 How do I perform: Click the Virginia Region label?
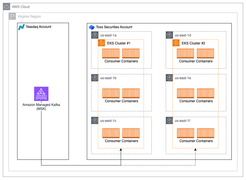coord(29,17)
